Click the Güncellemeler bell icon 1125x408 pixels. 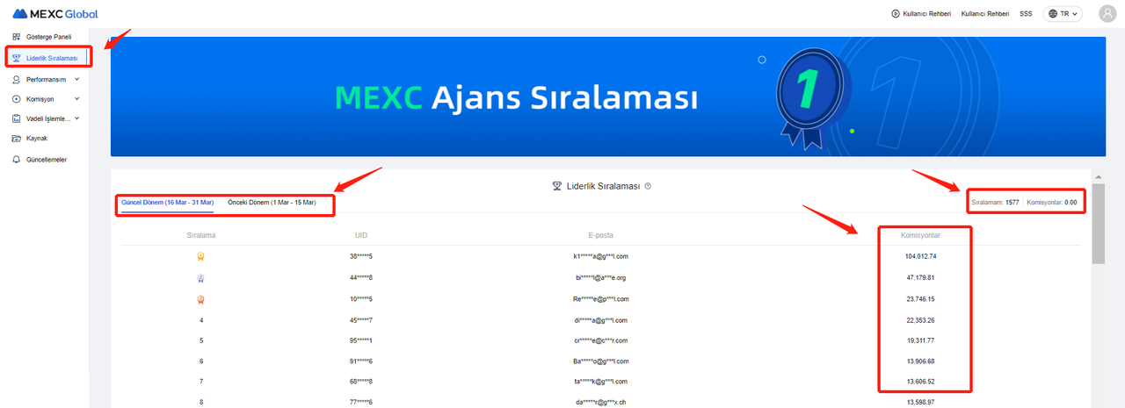(x=17, y=160)
